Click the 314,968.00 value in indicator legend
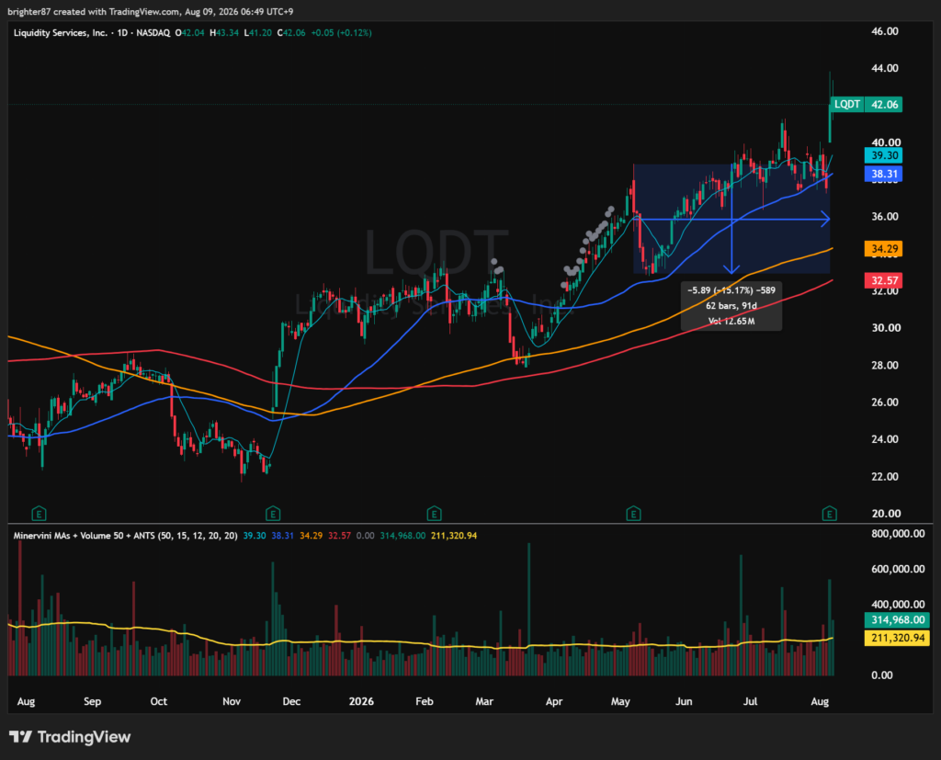 point(402,536)
